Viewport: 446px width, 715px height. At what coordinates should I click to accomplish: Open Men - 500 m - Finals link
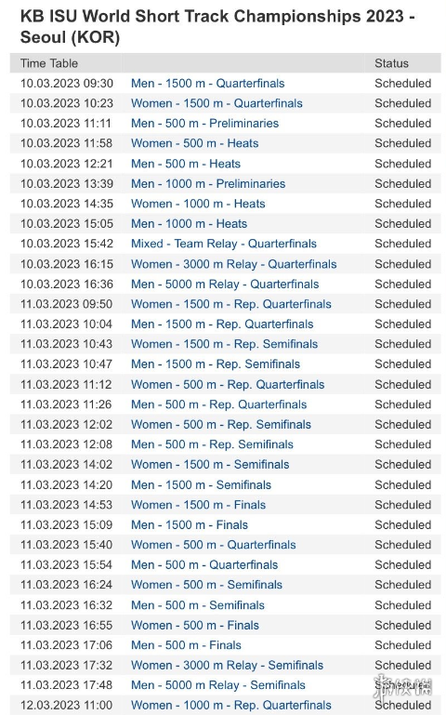187,645
